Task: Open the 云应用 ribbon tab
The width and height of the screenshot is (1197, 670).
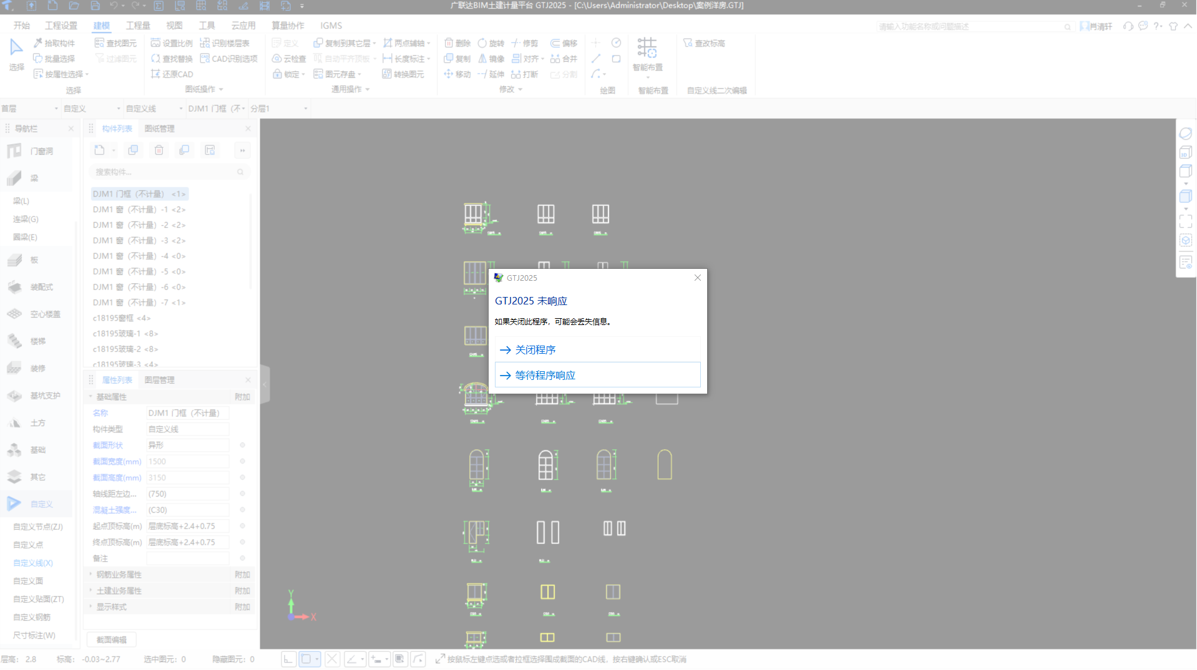Action: coord(243,26)
